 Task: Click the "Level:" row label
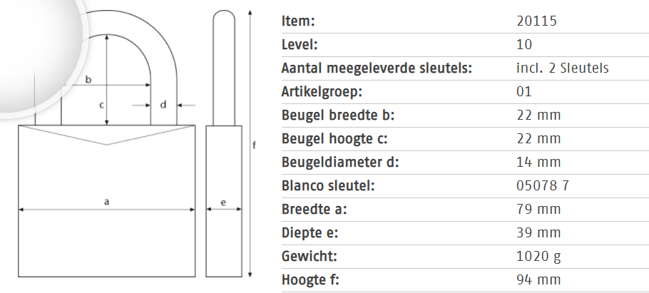pos(300,44)
